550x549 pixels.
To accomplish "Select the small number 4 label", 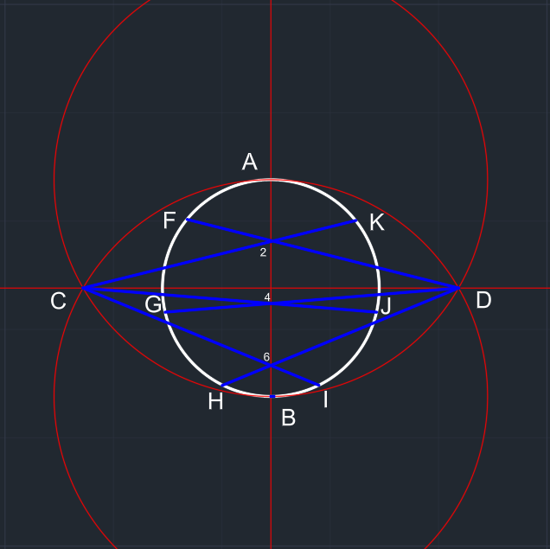I will [x=267, y=297].
